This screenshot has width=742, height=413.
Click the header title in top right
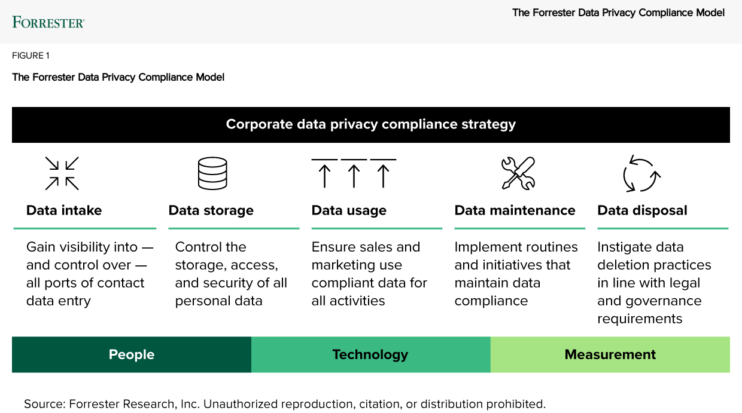coord(618,13)
